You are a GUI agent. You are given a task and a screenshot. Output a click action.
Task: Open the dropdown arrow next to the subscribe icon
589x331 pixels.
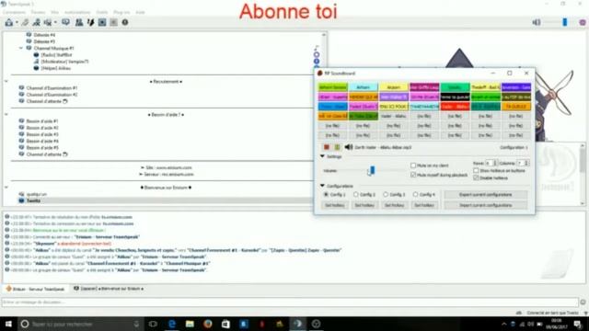click(x=55, y=23)
